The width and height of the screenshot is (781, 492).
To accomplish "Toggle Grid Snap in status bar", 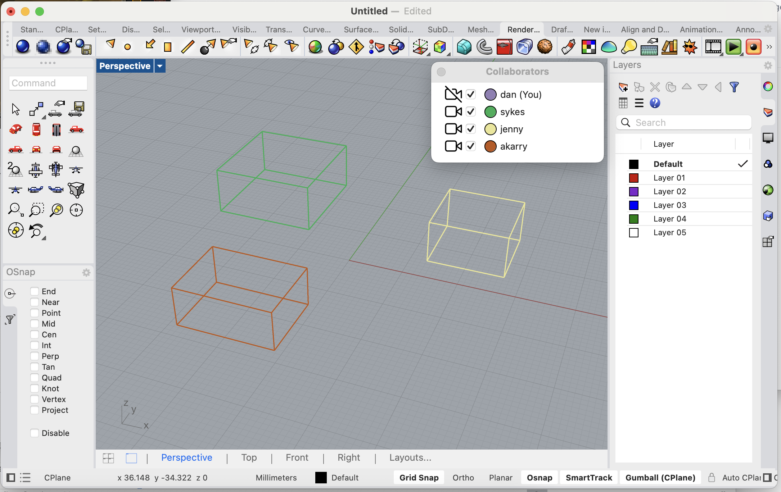I will [x=419, y=478].
